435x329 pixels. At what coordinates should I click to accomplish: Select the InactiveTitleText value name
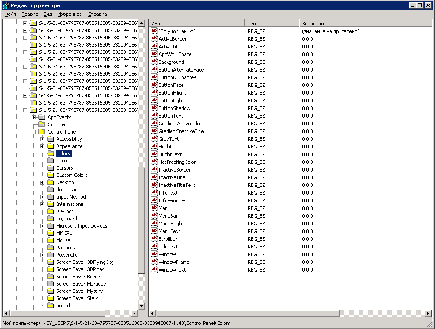[x=177, y=185]
